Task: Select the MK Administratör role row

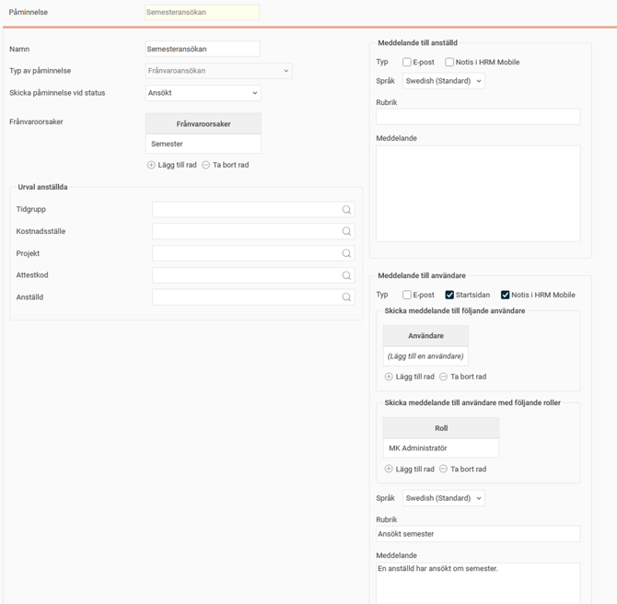Action: pos(440,448)
